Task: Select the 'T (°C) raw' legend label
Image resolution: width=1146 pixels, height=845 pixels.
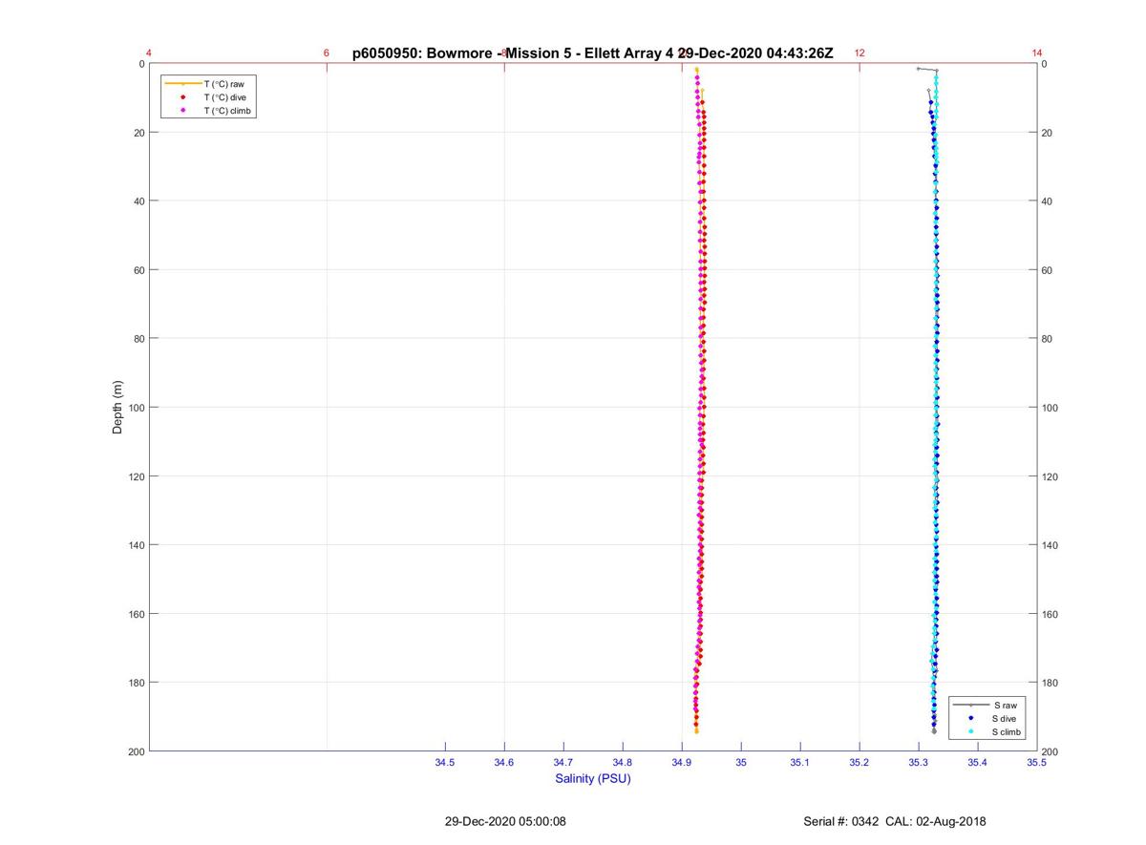Action: [224, 84]
